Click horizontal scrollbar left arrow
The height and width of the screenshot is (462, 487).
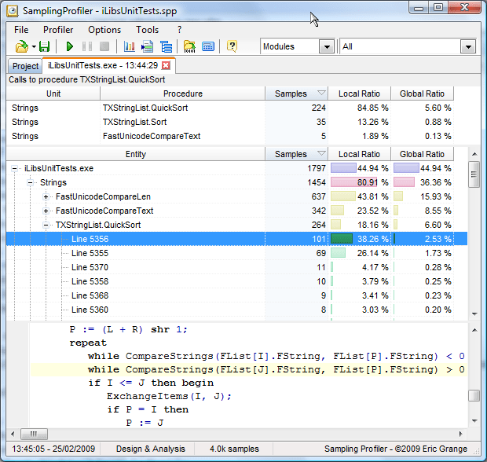(x=13, y=434)
